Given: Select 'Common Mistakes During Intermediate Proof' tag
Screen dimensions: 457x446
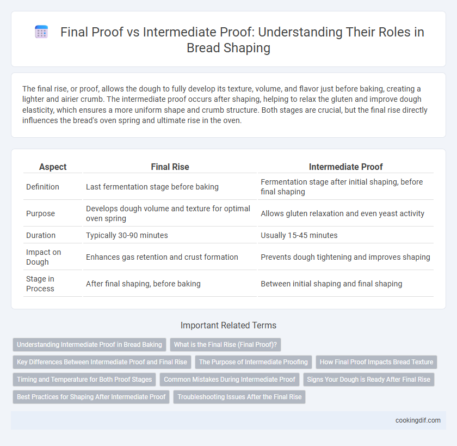Looking at the screenshot, I should pyautogui.click(x=230, y=380).
